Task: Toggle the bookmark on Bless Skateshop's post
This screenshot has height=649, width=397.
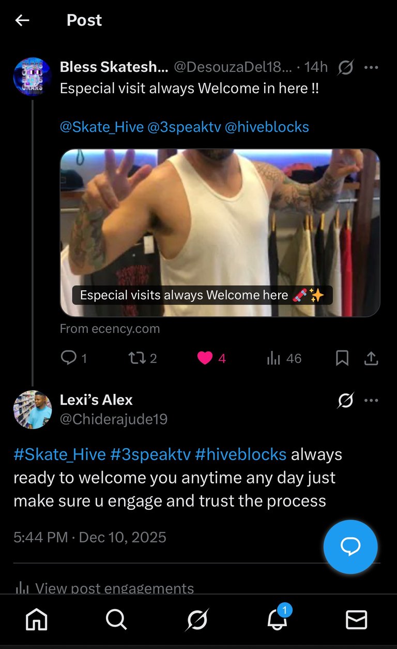Action: (342, 358)
